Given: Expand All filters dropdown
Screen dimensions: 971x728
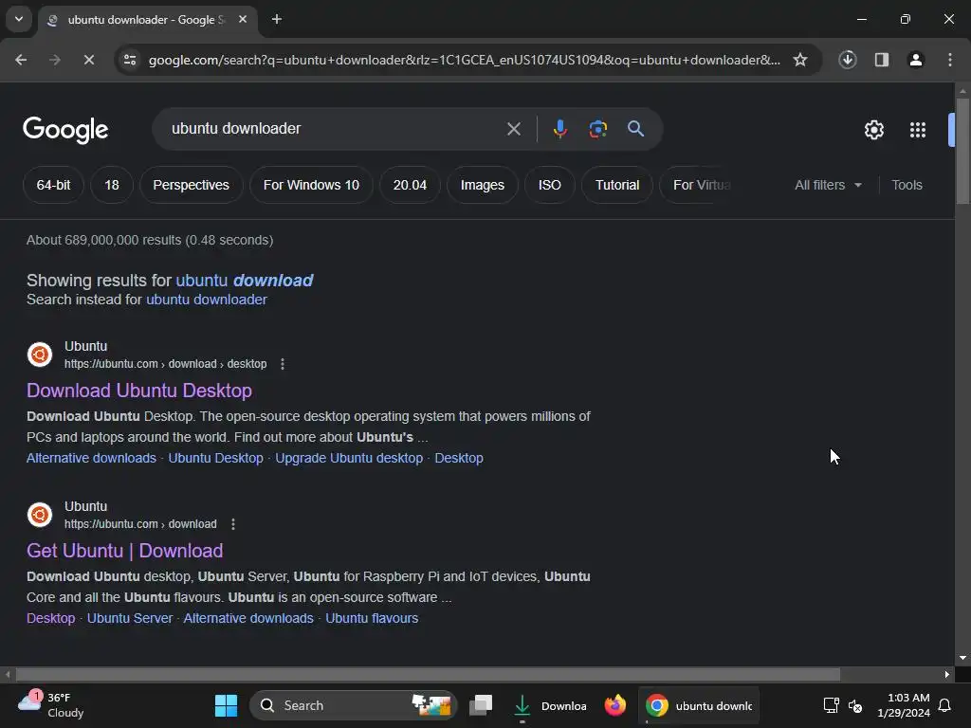Looking at the screenshot, I should click(x=828, y=185).
